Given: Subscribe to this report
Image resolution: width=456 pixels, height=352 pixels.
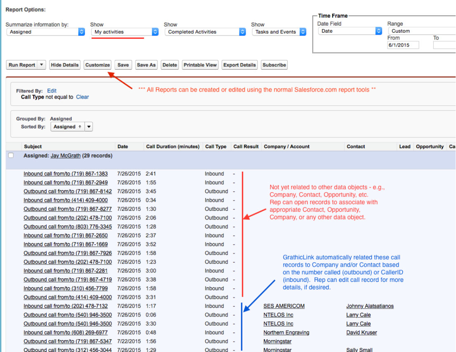Looking at the screenshot, I should [x=274, y=65].
